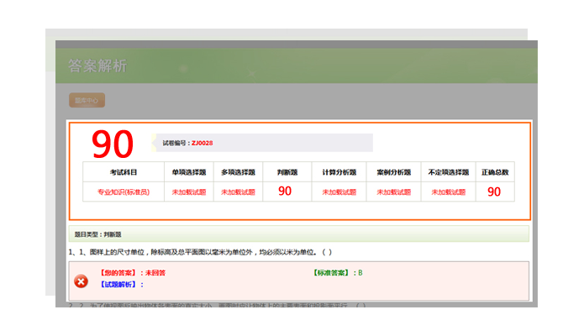
Task: Click the 90 value under 正确总数
Action: tap(494, 192)
